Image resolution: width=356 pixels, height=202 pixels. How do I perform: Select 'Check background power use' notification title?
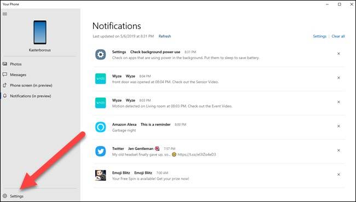pyautogui.click(x=155, y=52)
